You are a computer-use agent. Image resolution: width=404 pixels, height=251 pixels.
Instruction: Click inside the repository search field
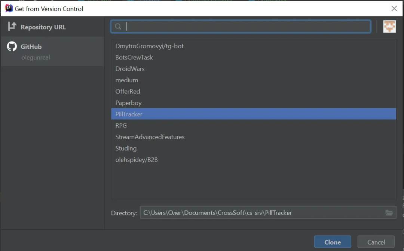[x=241, y=27]
